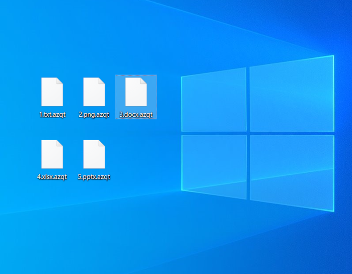This screenshot has height=274, width=352.
Task: Click the "2.png.azqt" filename label
Action: point(94,115)
